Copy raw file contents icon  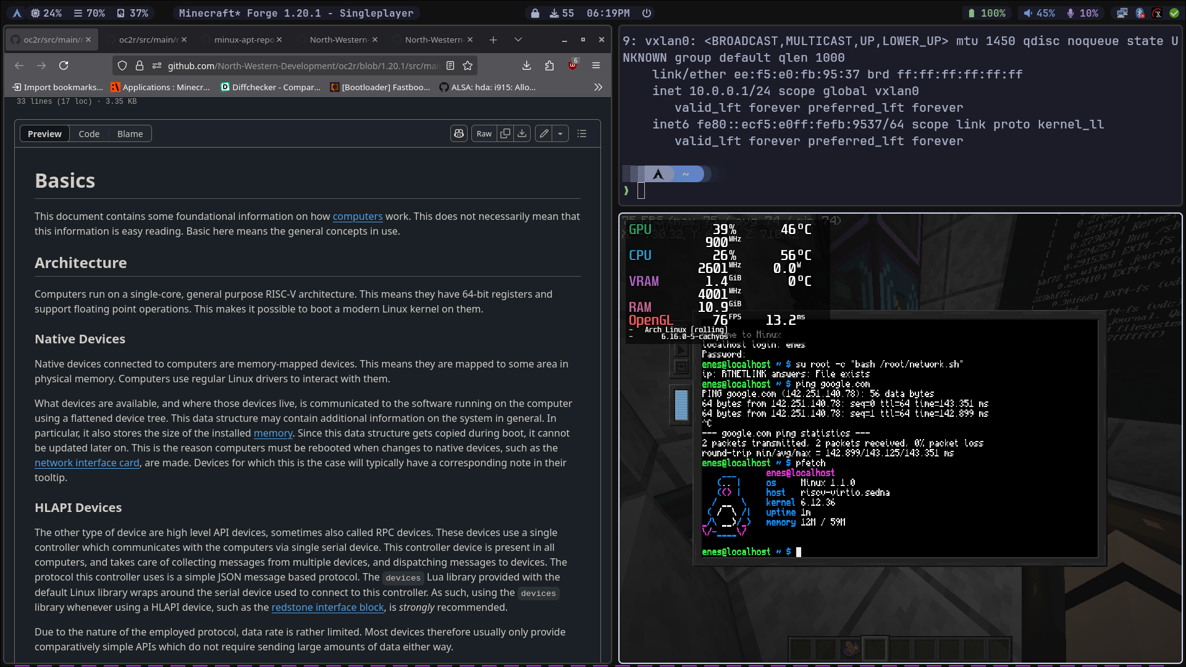coord(505,133)
